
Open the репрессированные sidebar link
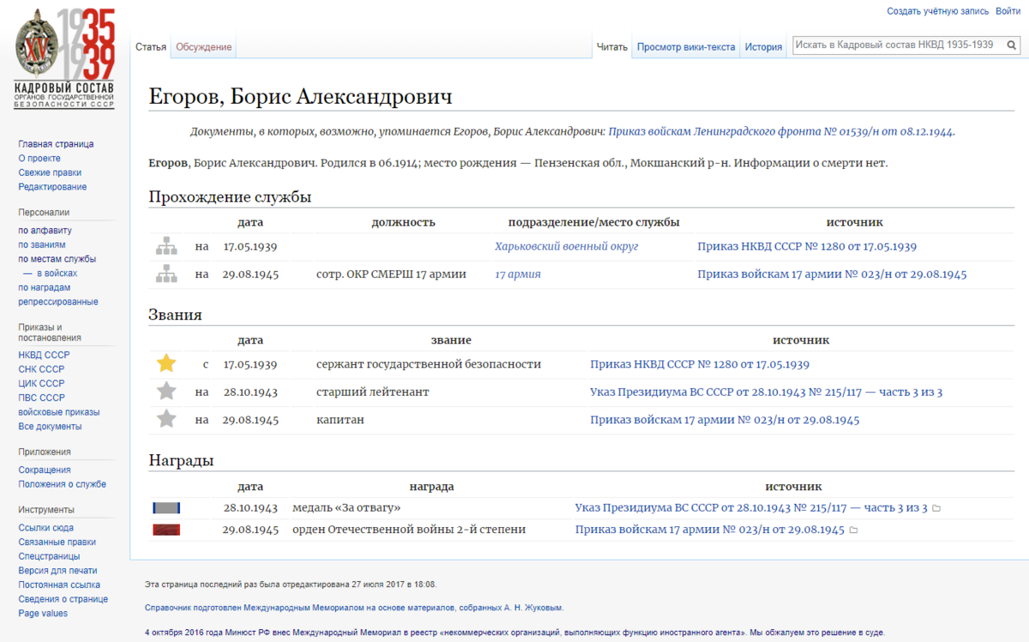point(58,302)
